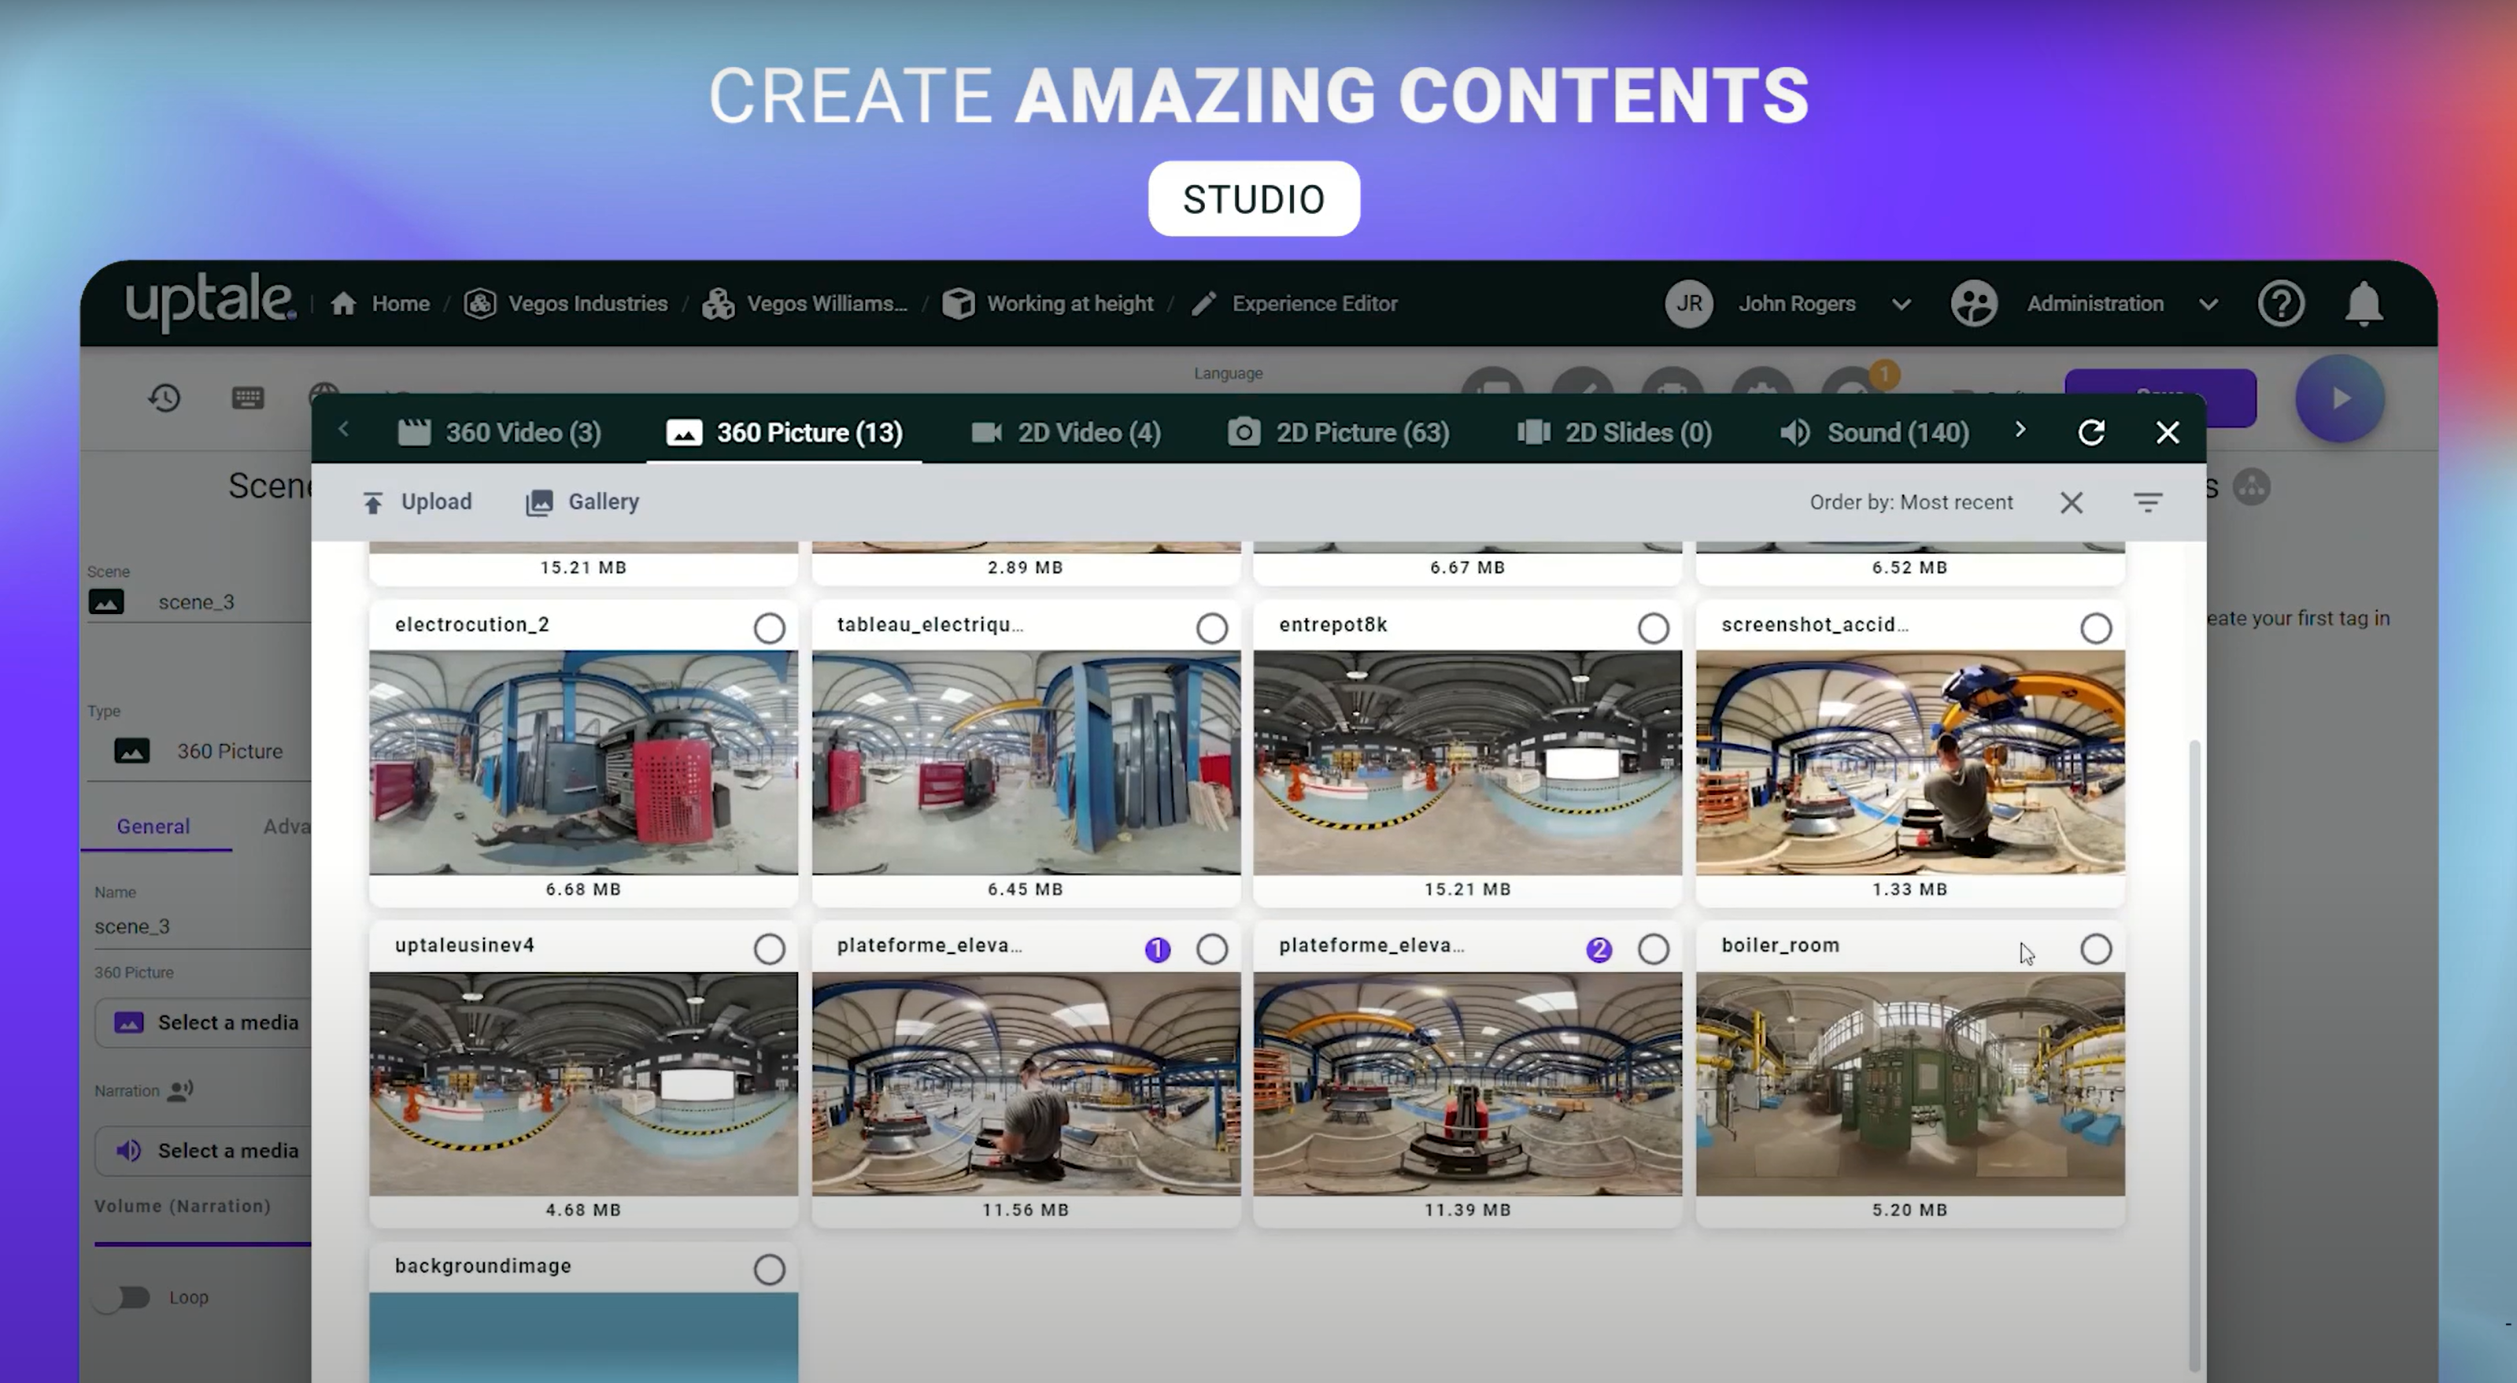Click the keyboard shortcuts icon
The width and height of the screenshot is (2517, 1383).
coord(247,398)
